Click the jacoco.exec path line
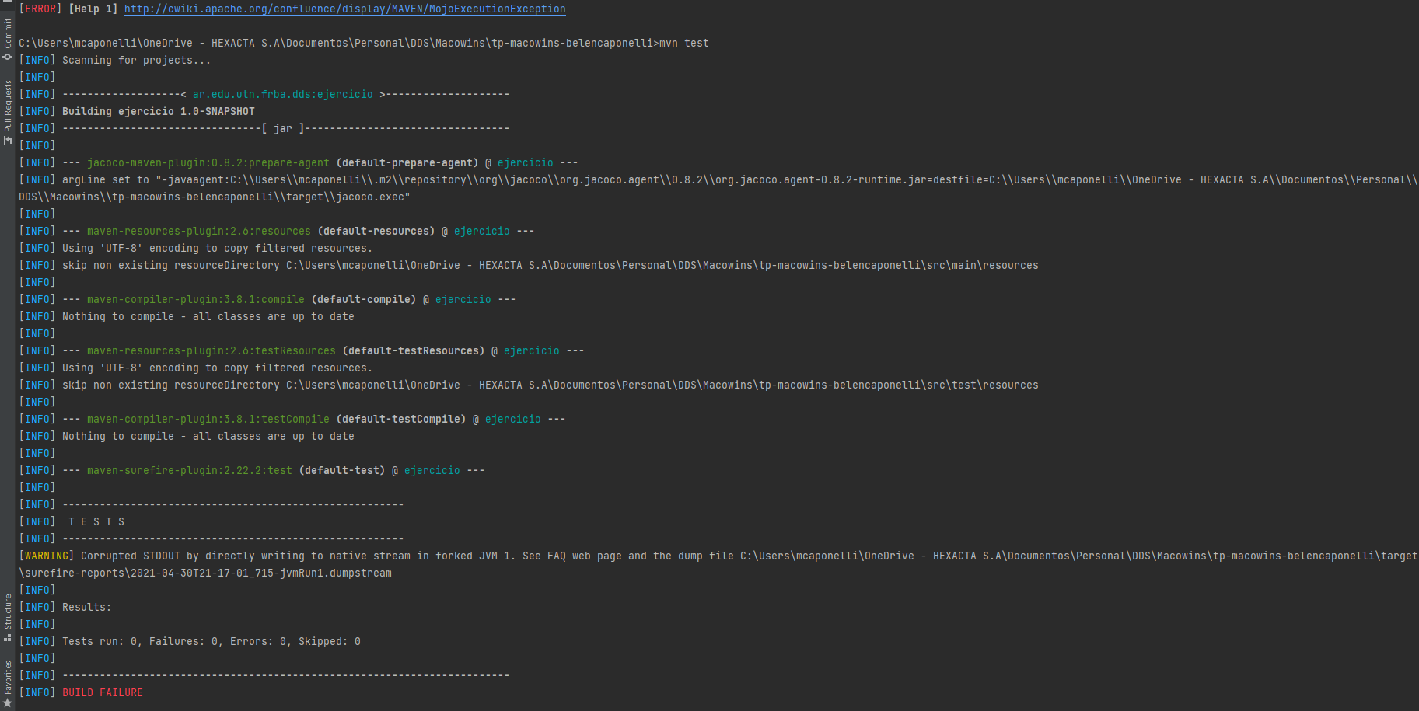 pyautogui.click(x=214, y=197)
